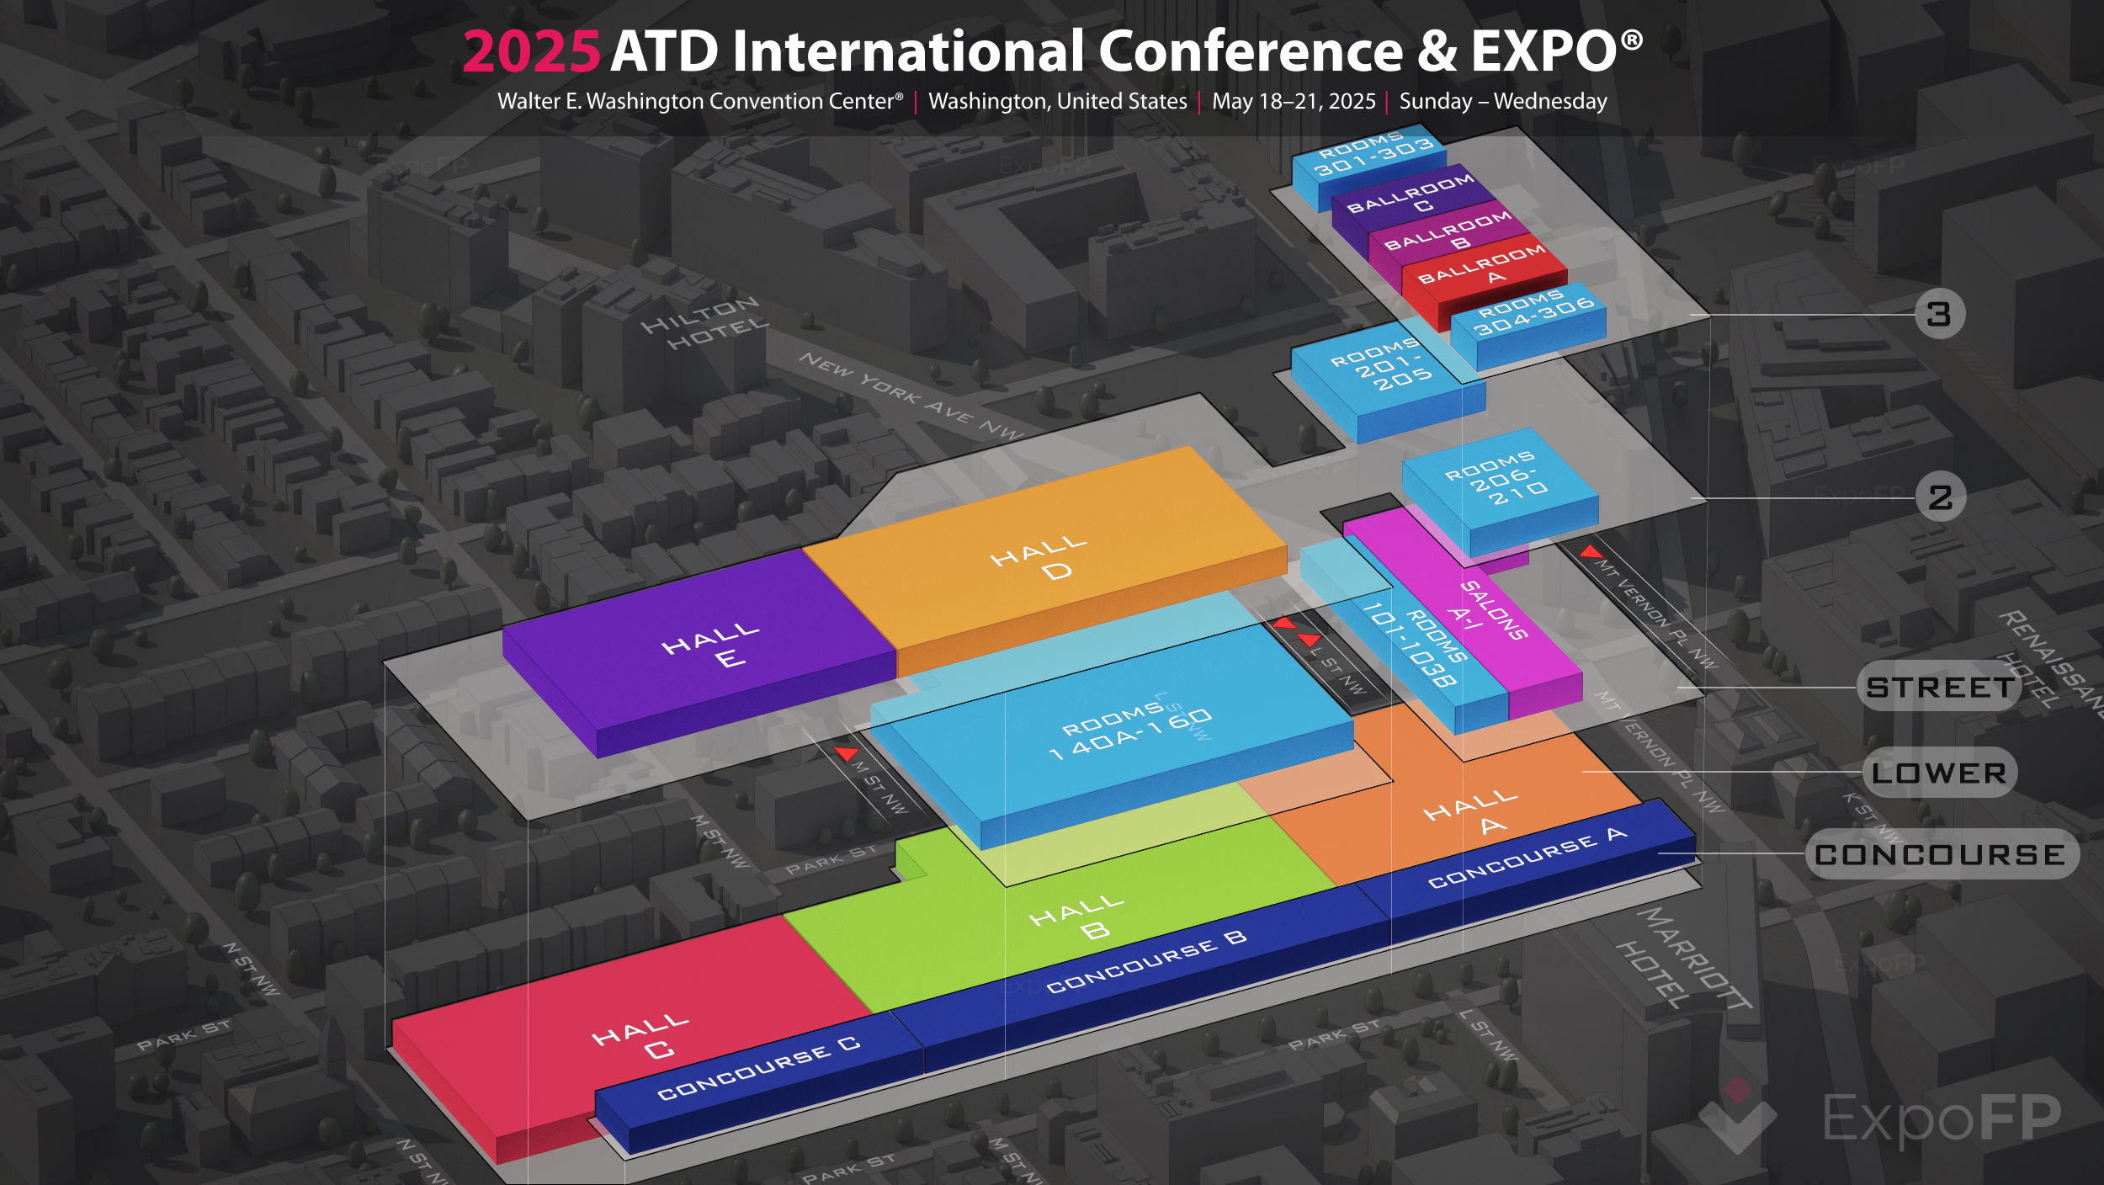Screen dimensions: 2104x1185
Task: Select level 2 floor marker
Action: (x=1940, y=497)
